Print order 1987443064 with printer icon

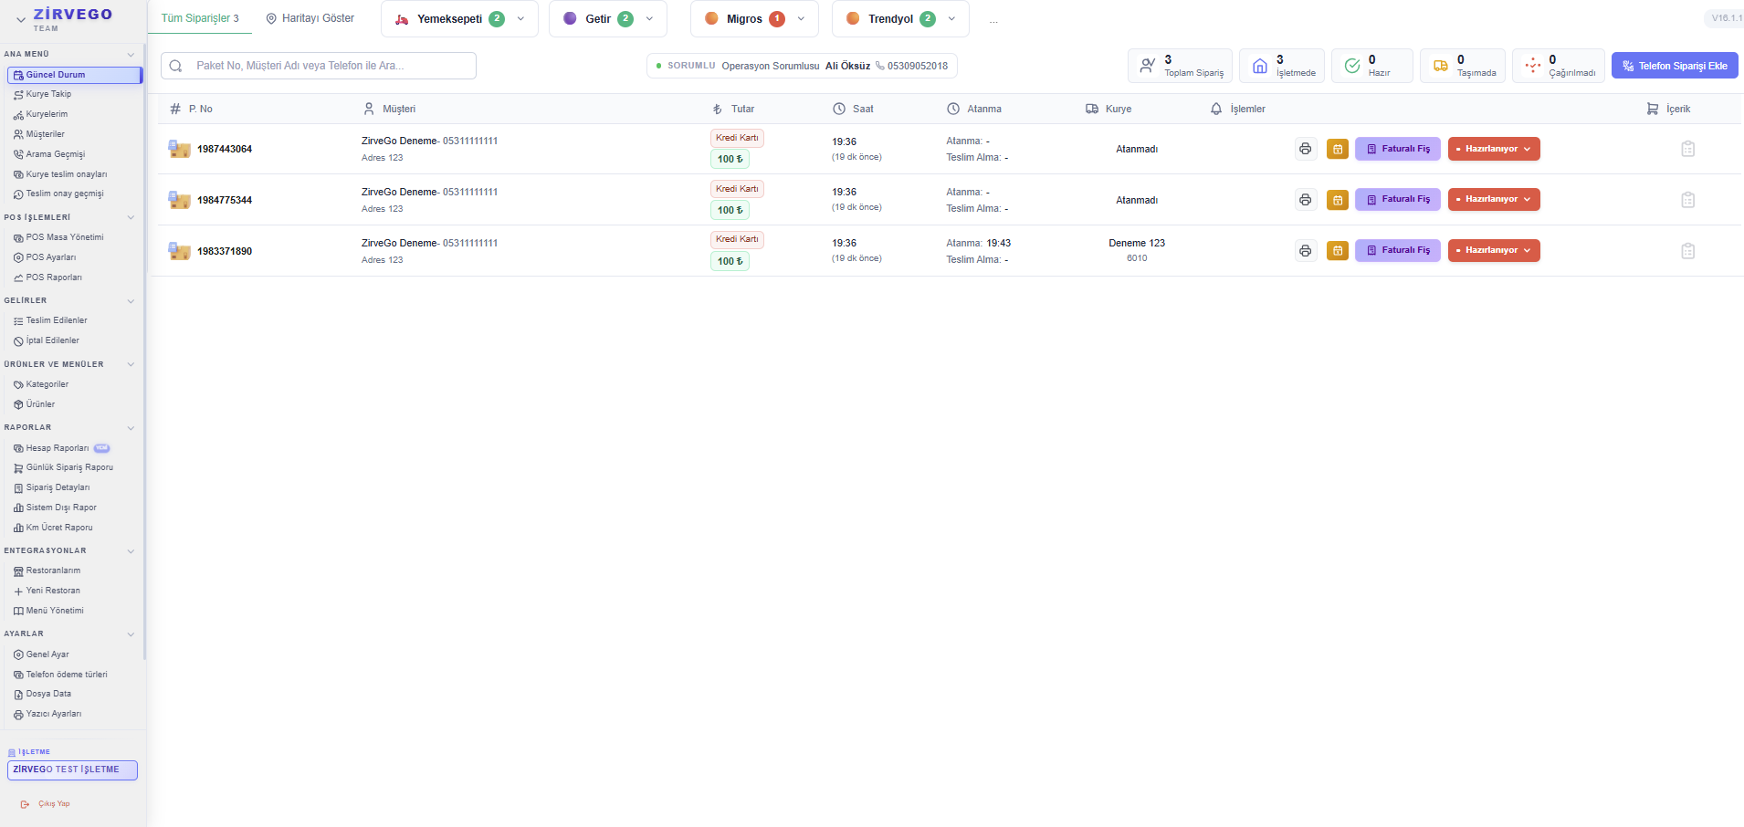(1306, 149)
